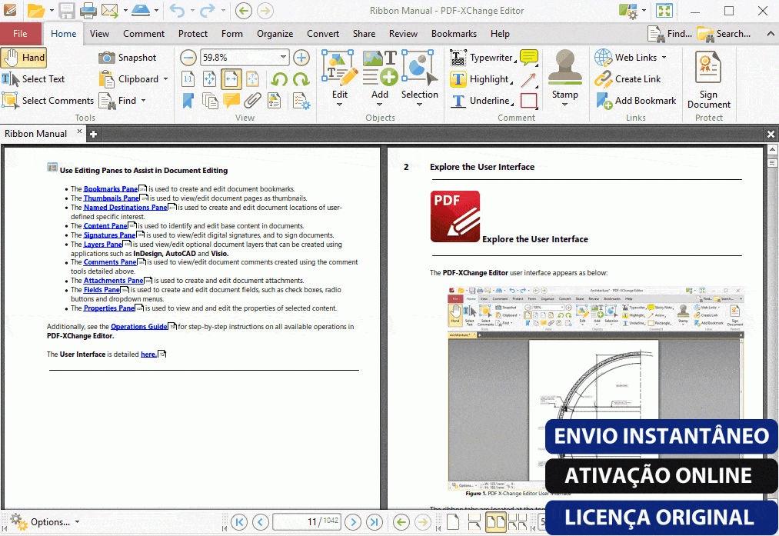Go to the next page
This screenshot has width=779, height=536.
pyautogui.click(x=353, y=521)
